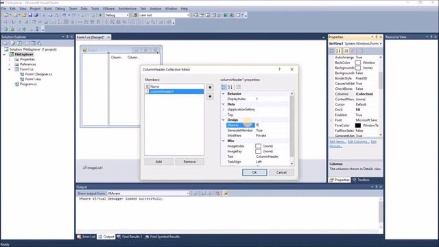This screenshot has height=247, width=439.
Task: Click the Open File folder icon in the toolbar
Action: (x=24, y=15)
